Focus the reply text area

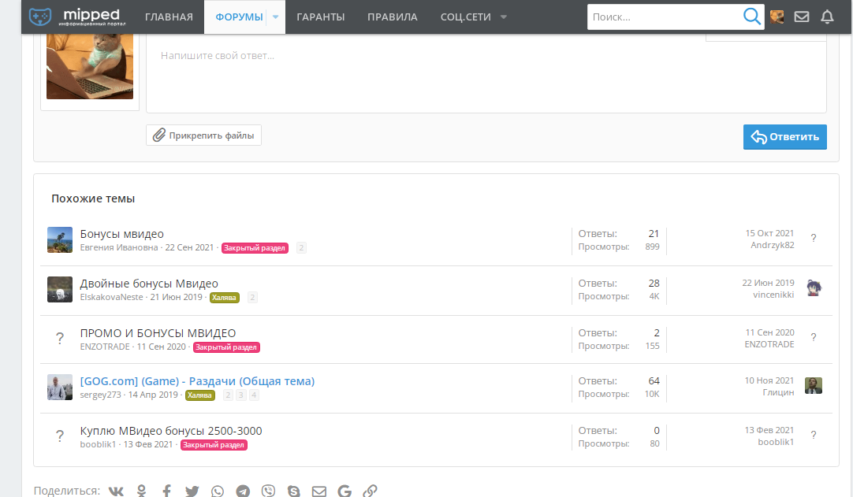[486, 73]
